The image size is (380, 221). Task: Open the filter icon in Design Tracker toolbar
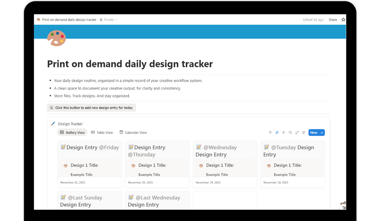coord(270,132)
